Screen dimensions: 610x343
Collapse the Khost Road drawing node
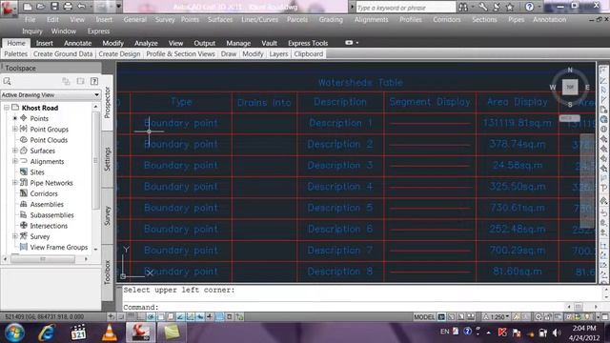[x=7, y=108]
